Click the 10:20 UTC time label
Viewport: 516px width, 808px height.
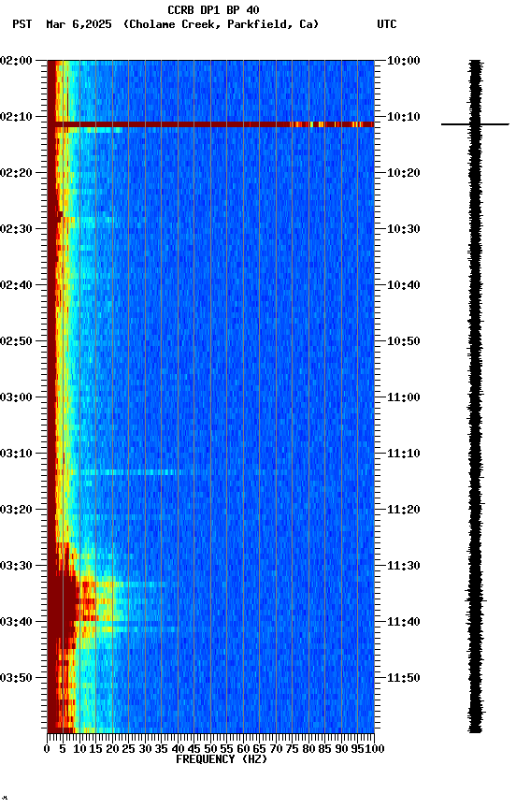click(403, 173)
